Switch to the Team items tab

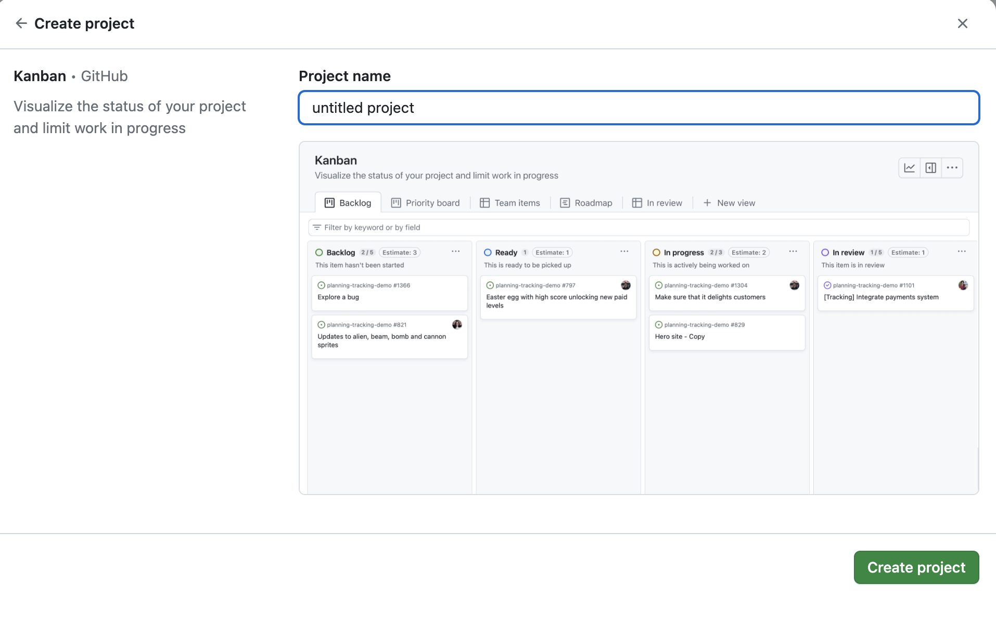pyautogui.click(x=509, y=203)
